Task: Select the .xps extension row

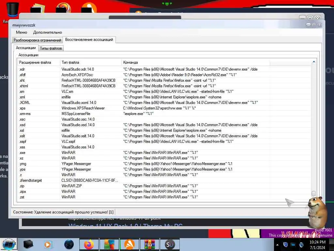Action: 164,108
